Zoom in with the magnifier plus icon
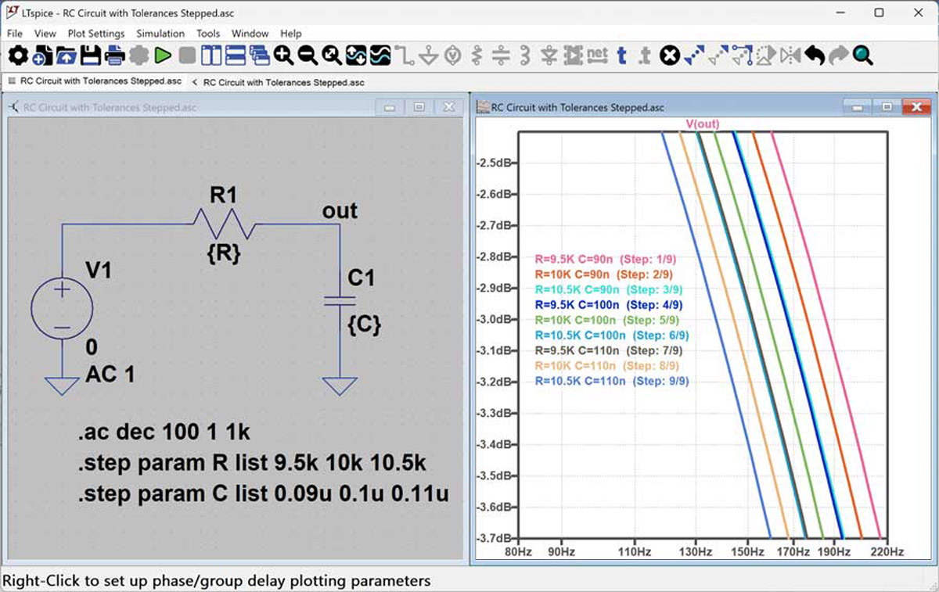Image resolution: width=939 pixels, height=592 pixels. 283,56
